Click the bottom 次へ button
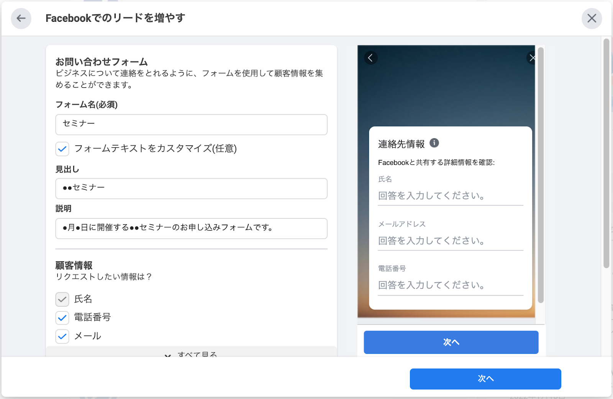The image size is (613, 399). pos(485,379)
